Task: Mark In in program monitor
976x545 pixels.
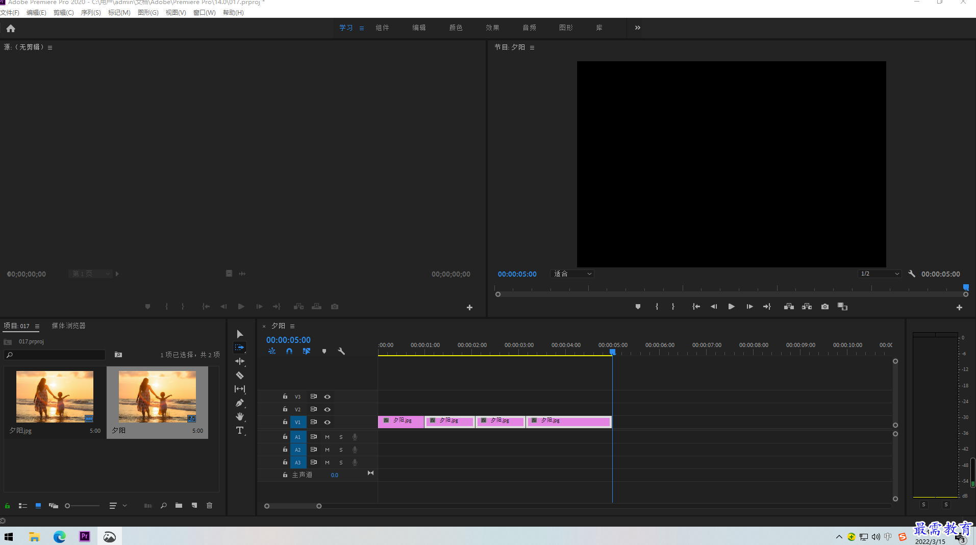Action: [657, 307]
